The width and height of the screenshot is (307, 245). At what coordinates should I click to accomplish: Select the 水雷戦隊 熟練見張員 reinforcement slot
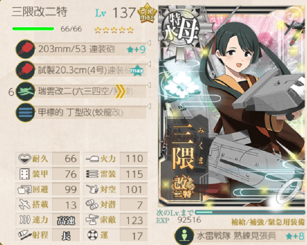[240, 236]
